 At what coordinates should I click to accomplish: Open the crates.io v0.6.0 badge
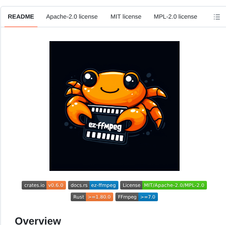coord(44,185)
